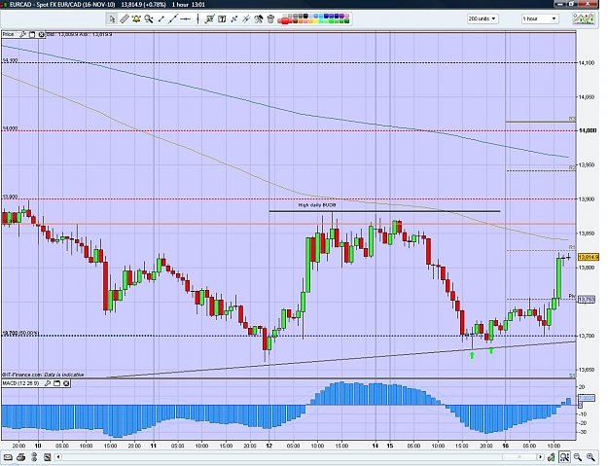This screenshot has width=608, height=466.
Task: Click the zoom in magnifier at bottom right
Action: click(x=590, y=457)
